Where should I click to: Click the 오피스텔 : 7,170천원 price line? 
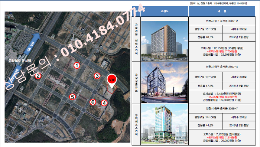click(222, 134)
